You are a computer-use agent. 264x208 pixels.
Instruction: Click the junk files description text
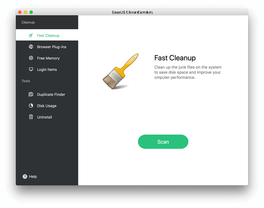click(188, 72)
